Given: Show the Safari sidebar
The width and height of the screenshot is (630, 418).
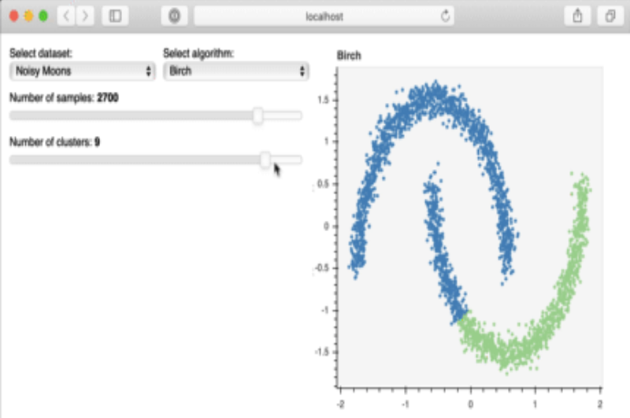Looking at the screenshot, I should 115,16.
